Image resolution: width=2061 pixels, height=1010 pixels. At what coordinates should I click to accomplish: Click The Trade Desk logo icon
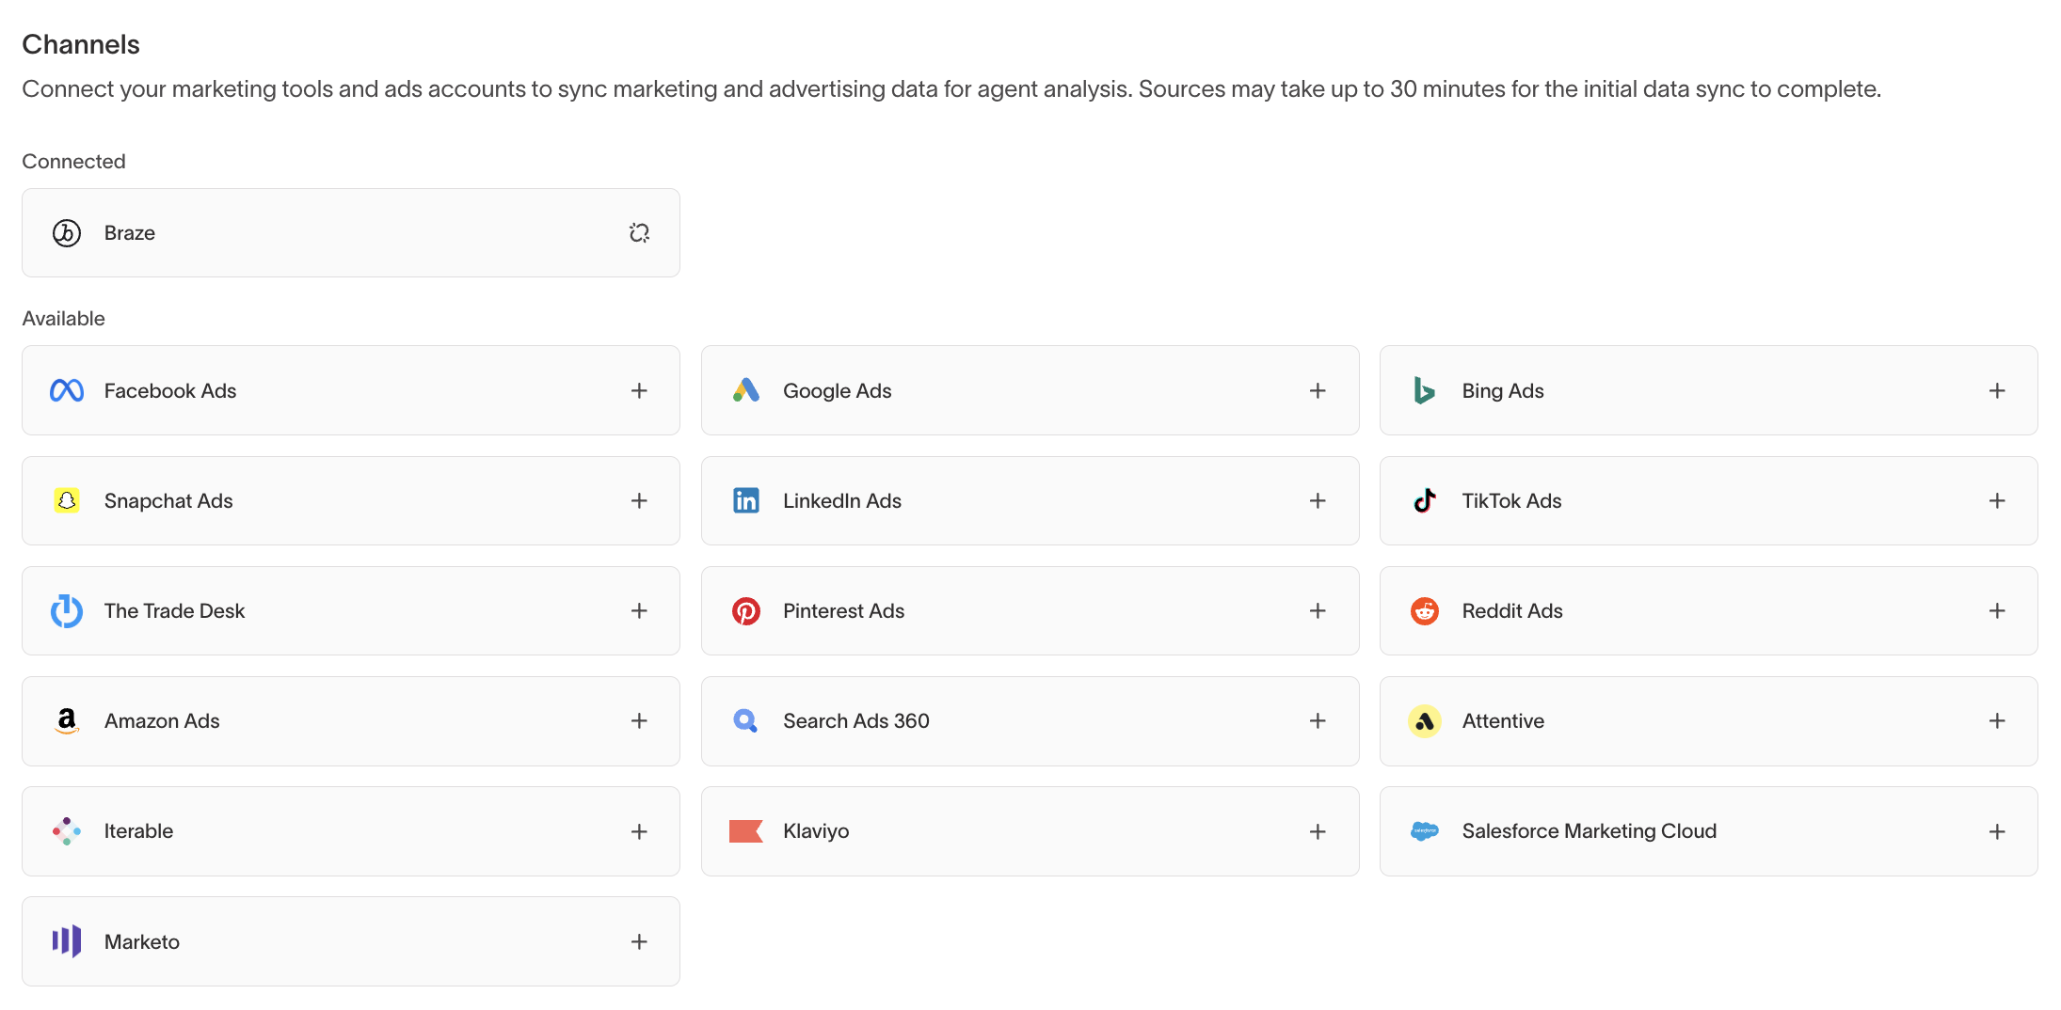67,610
